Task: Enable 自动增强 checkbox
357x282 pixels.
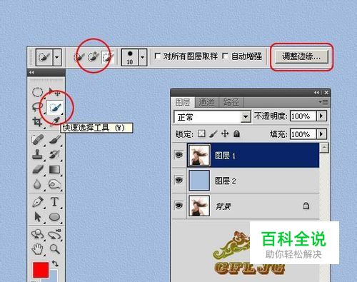Action: [x=225, y=56]
